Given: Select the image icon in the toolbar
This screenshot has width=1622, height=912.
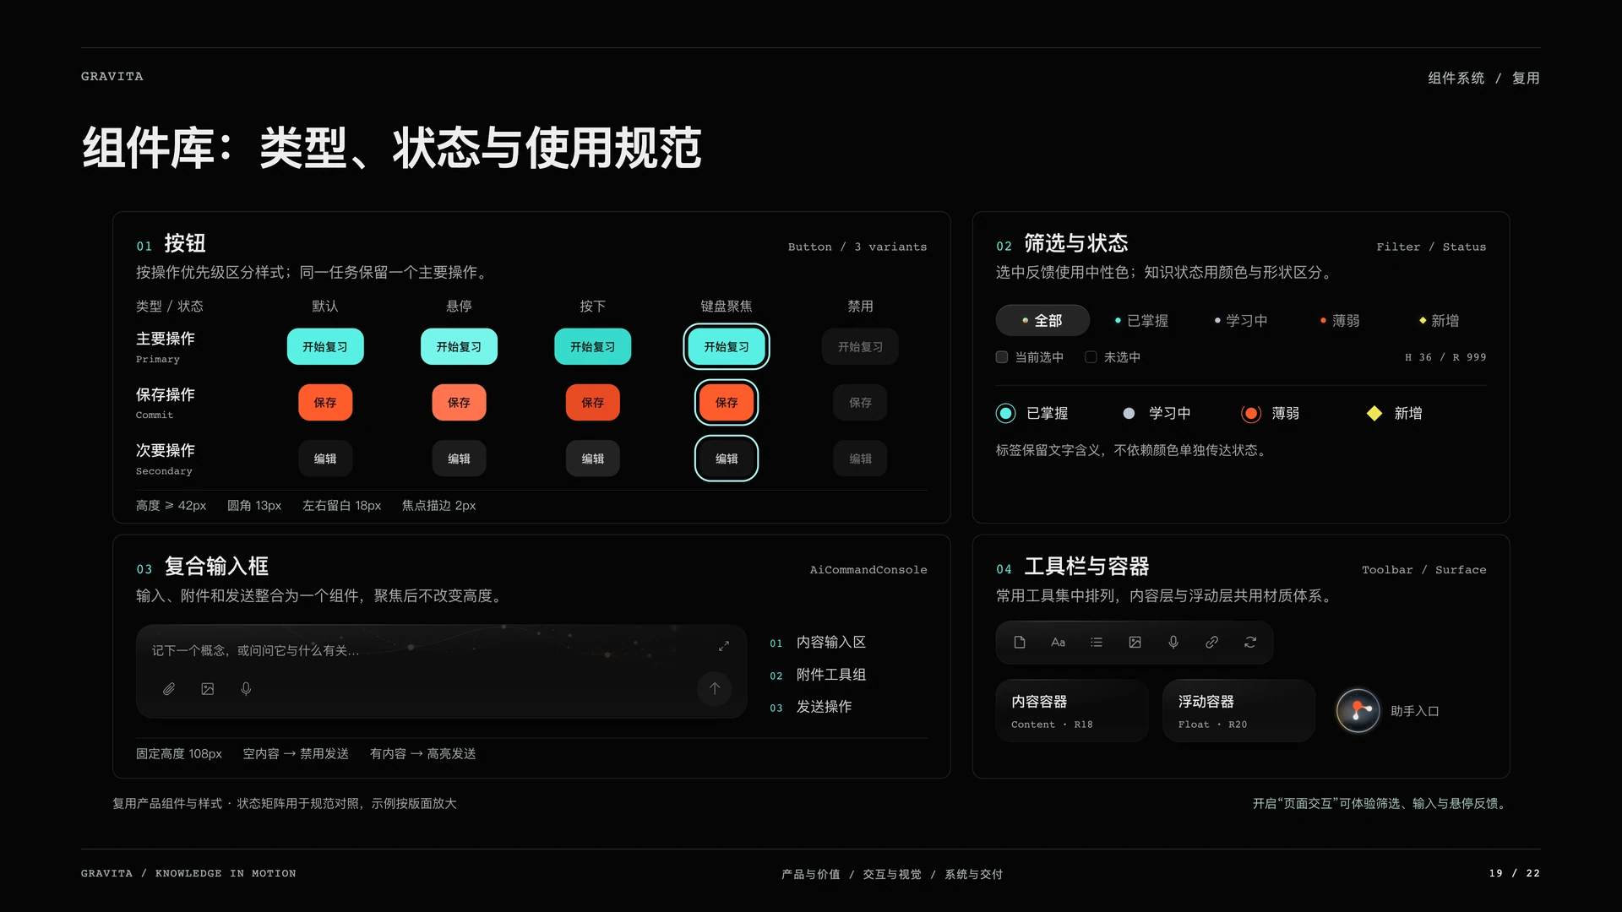Looking at the screenshot, I should [x=1135, y=643].
